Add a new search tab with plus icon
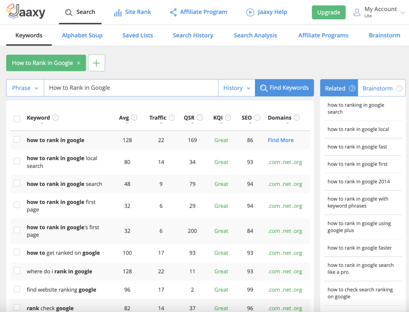 pyautogui.click(x=97, y=63)
